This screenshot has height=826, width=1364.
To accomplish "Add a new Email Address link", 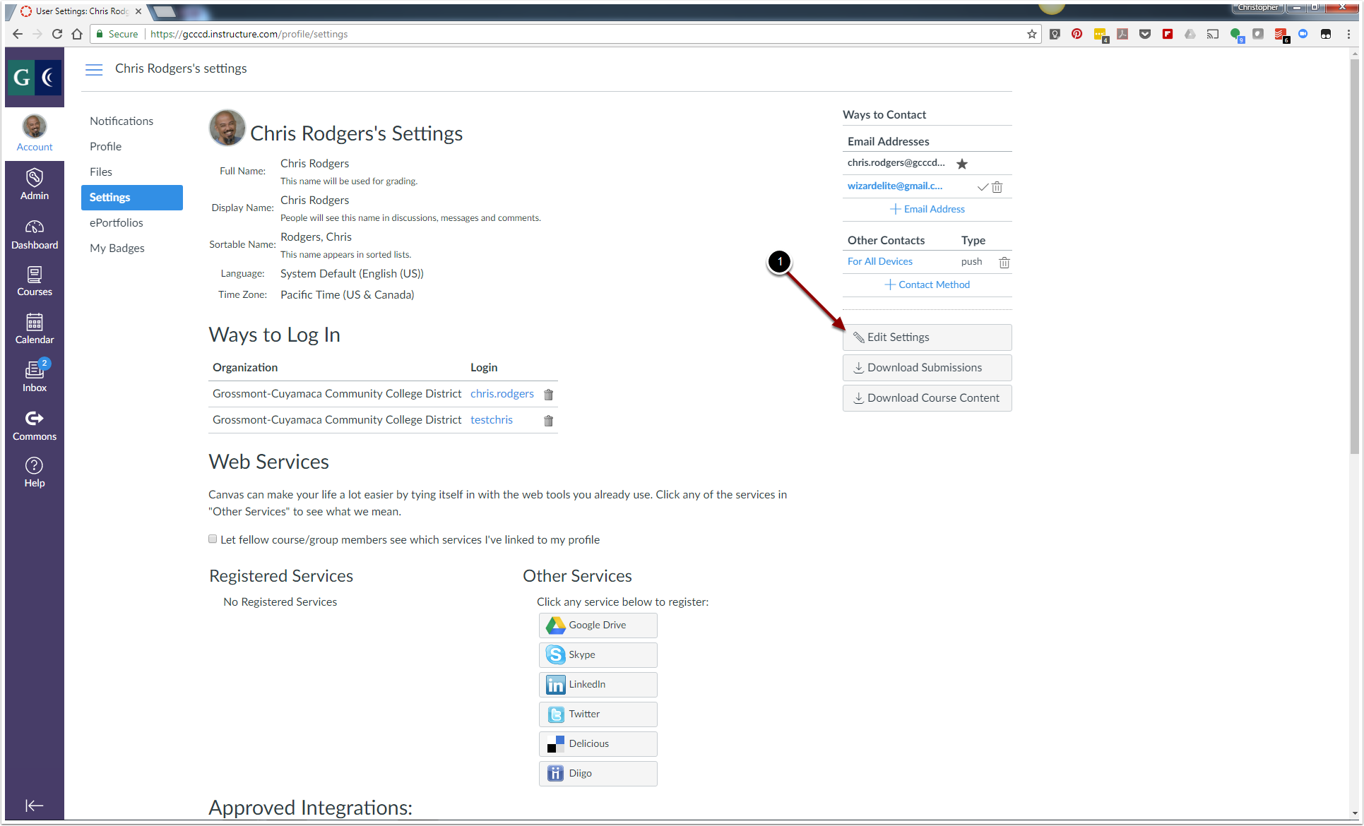I will [x=927, y=210].
